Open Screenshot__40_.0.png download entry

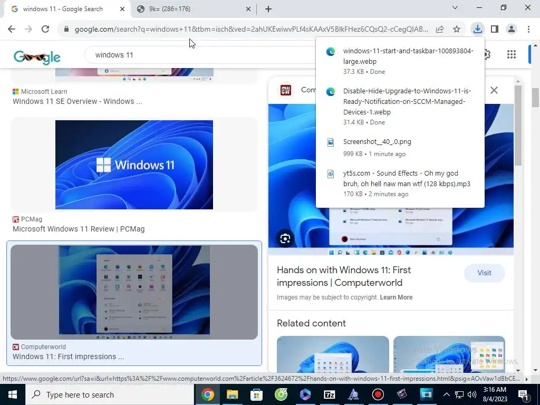tap(400, 148)
